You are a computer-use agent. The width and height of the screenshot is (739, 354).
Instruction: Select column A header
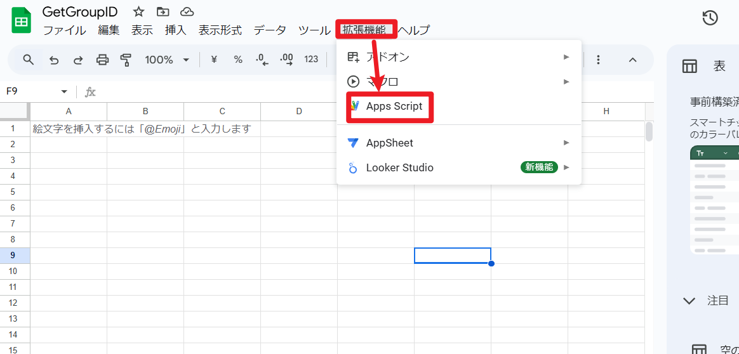(69, 112)
